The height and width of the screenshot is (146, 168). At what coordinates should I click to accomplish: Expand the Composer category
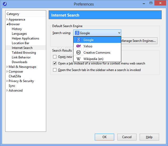pos(7,72)
